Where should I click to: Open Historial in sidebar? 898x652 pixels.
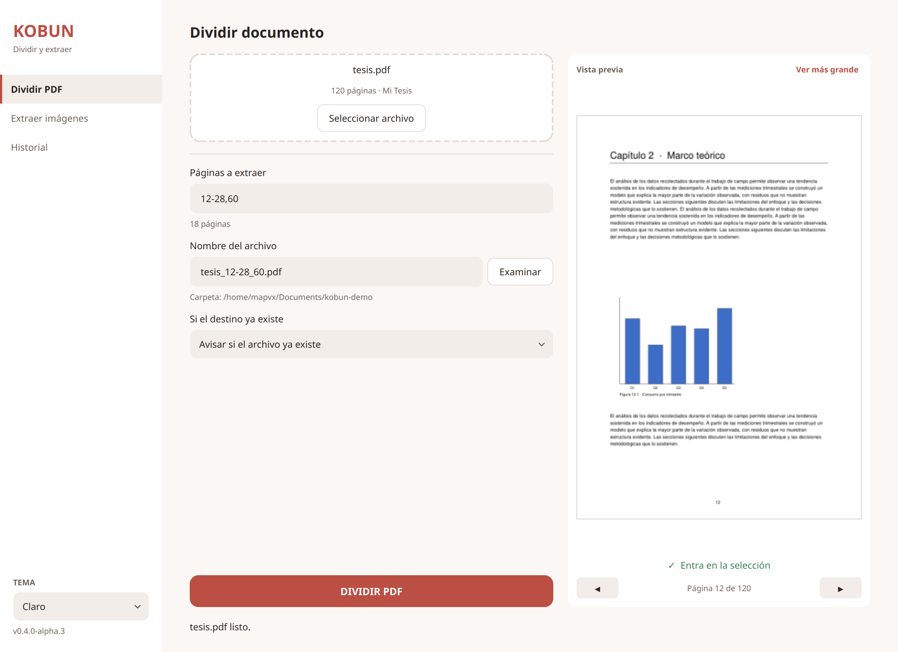(81, 147)
